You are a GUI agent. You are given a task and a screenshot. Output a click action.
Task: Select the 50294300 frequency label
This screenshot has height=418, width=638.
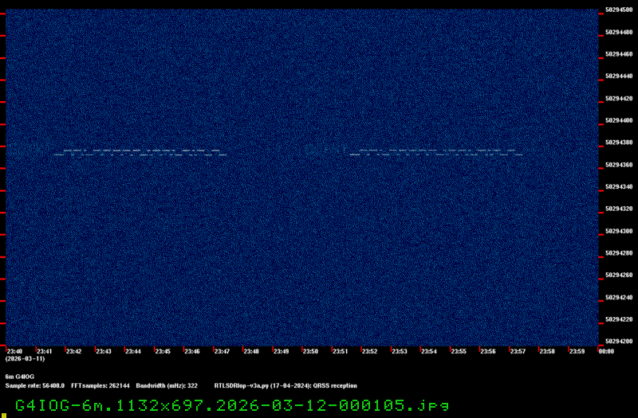click(619, 231)
